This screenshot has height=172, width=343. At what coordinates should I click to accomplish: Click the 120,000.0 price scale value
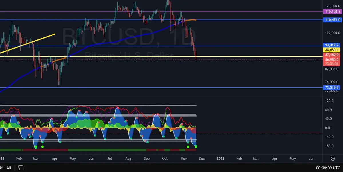pos(332,6)
